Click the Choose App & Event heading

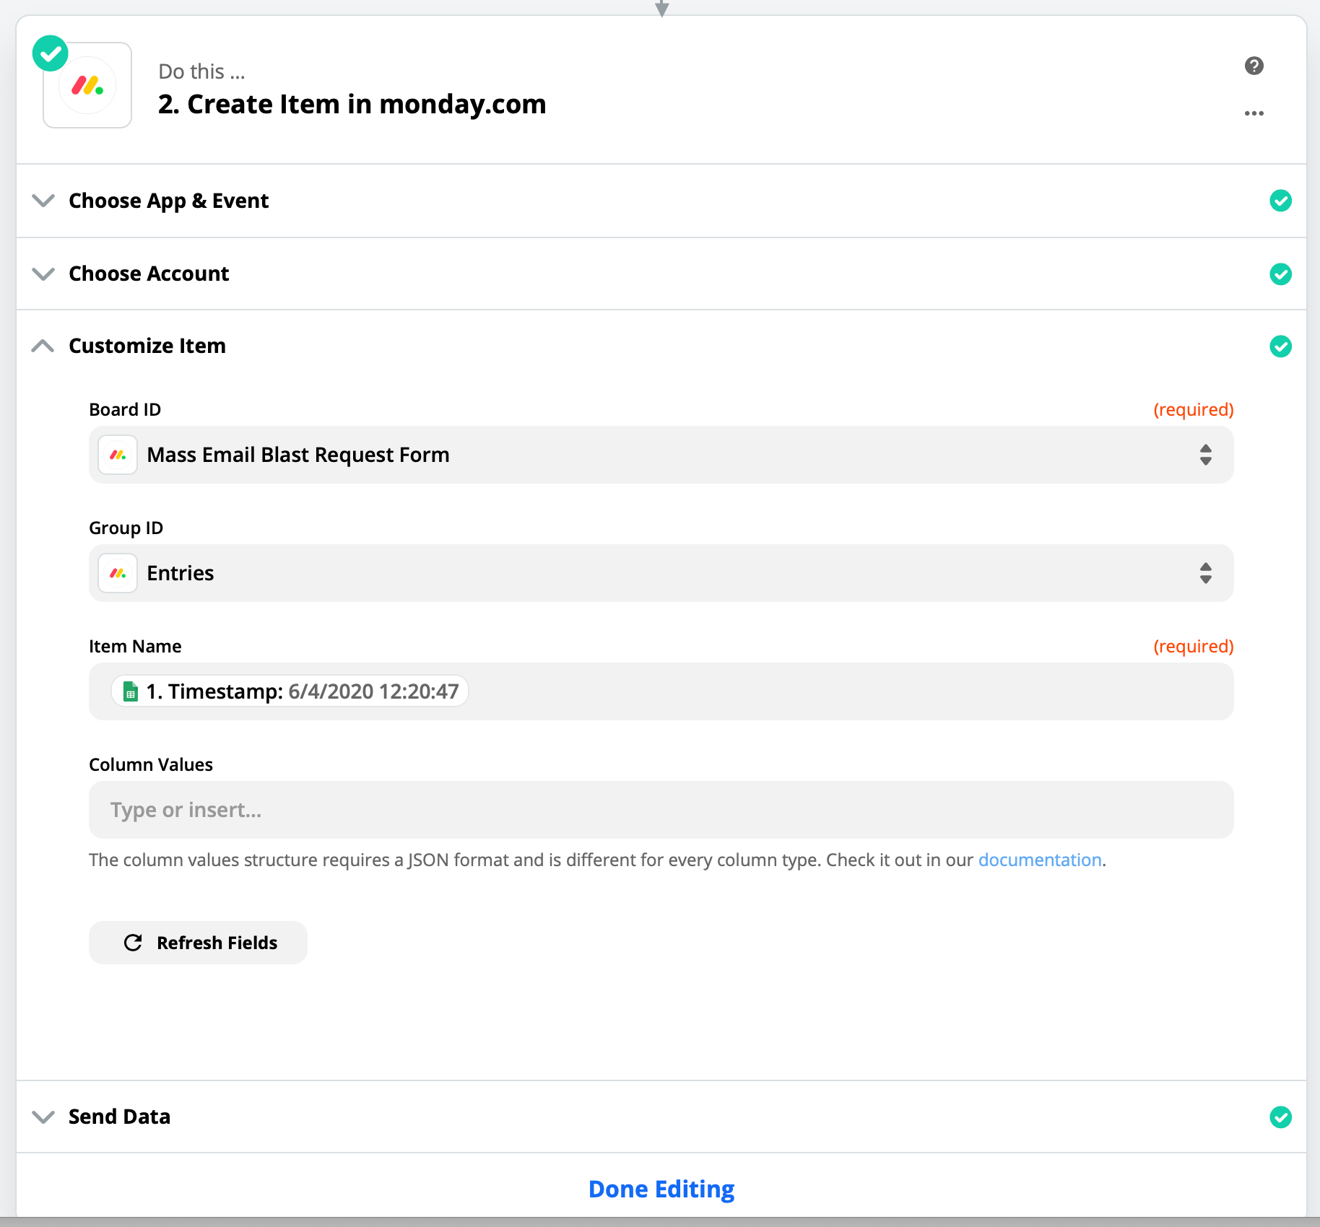pos(168,201)
